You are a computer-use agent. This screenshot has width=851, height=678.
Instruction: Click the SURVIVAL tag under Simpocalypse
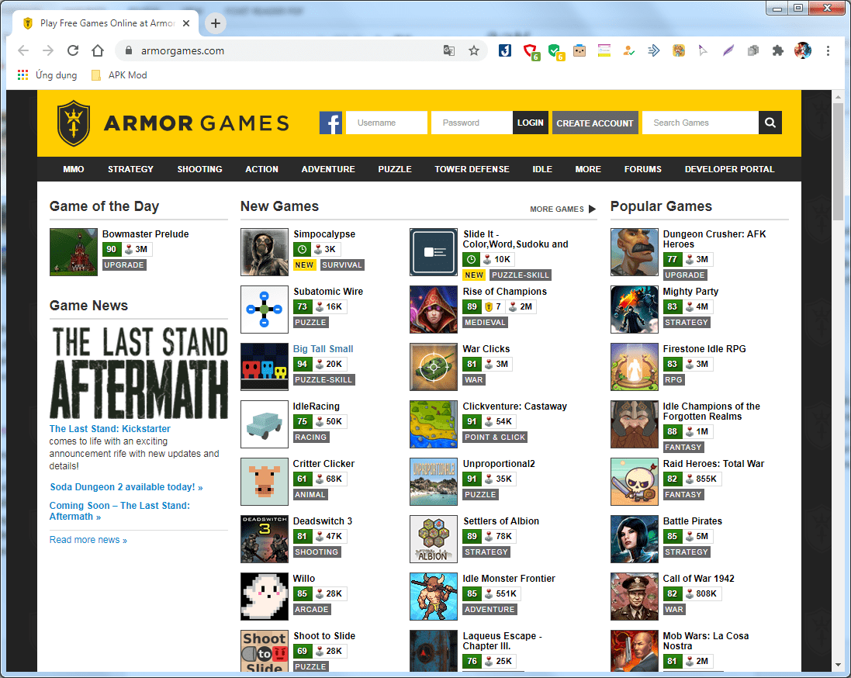tap(342, 265)
